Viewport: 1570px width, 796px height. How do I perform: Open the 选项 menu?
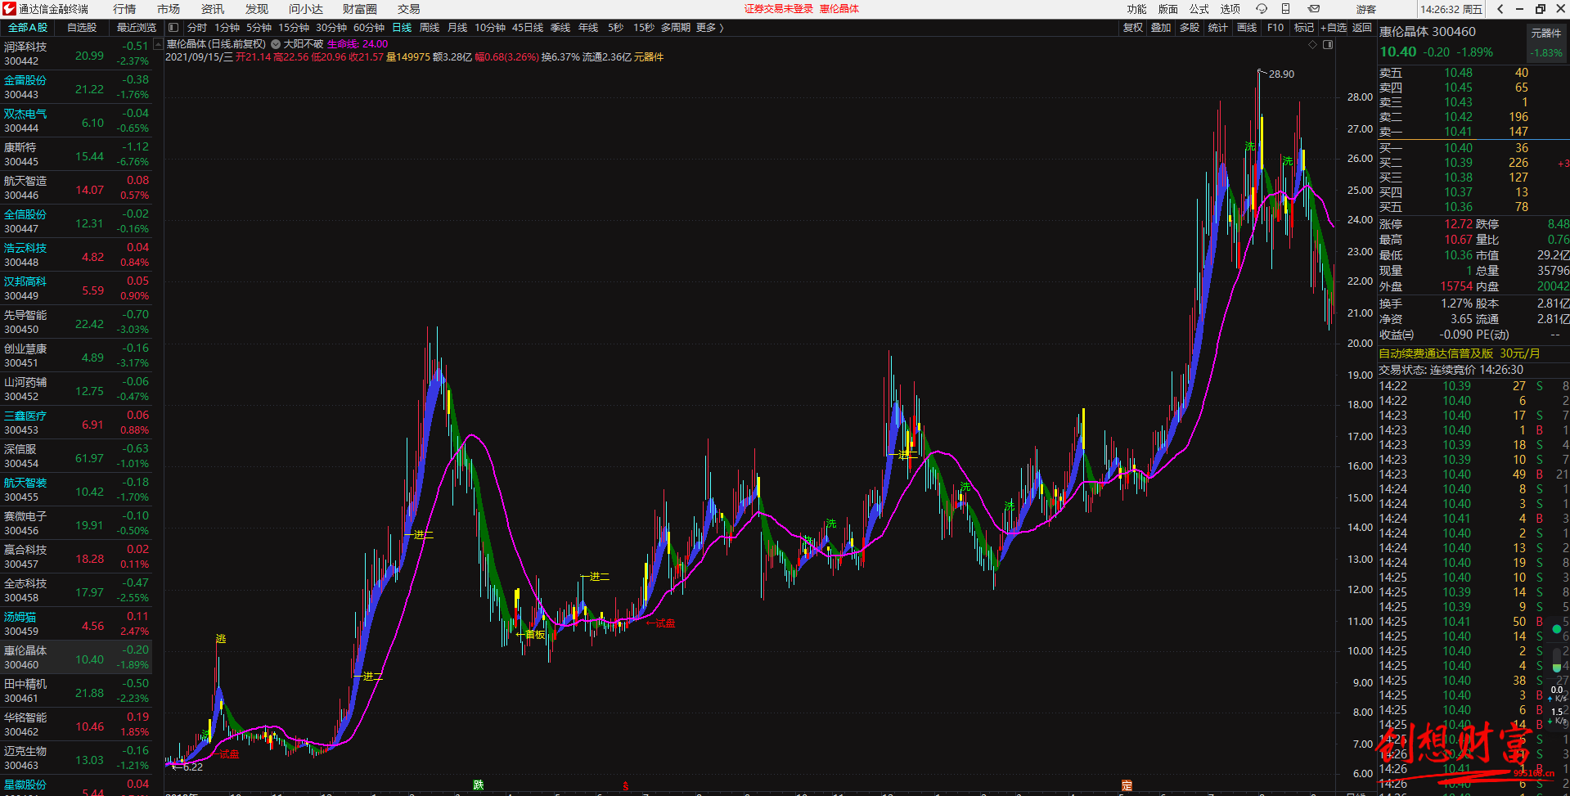(1230, 9)
